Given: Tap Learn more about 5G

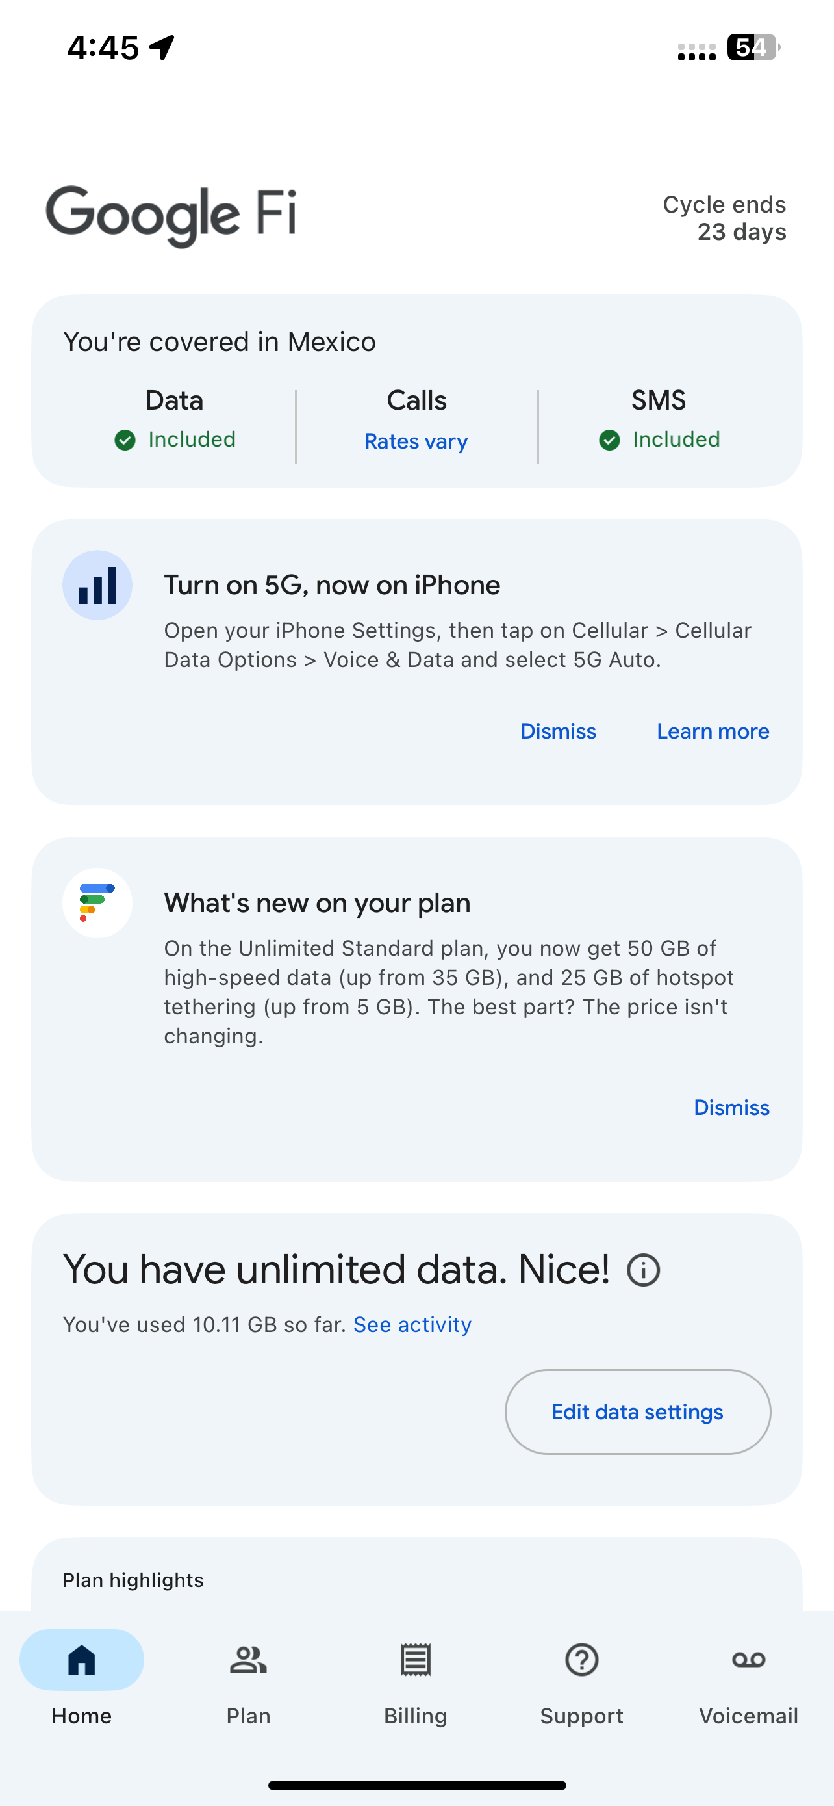Looking at the screenshot, I should [713, 731].
